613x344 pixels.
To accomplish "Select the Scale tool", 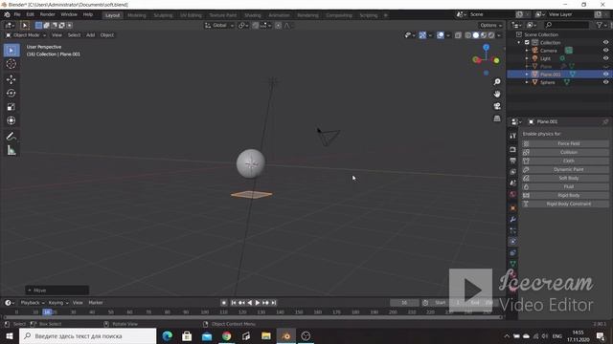I will coord(11,107).
